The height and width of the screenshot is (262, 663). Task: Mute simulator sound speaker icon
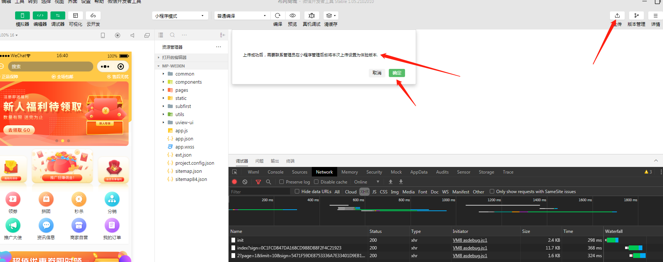(x=132, y=35)
